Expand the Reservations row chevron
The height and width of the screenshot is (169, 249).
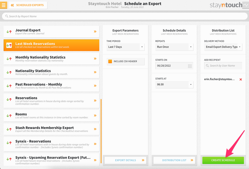click(x=95, y=101)
